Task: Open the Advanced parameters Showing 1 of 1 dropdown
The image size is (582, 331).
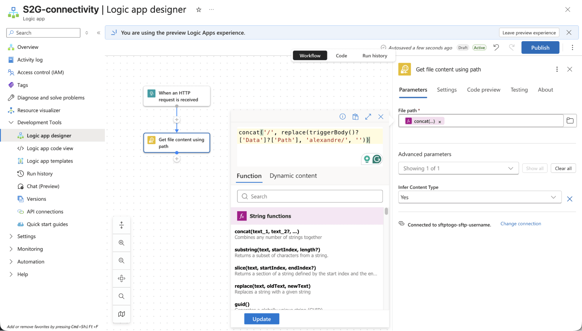Action: click(458, 168)
